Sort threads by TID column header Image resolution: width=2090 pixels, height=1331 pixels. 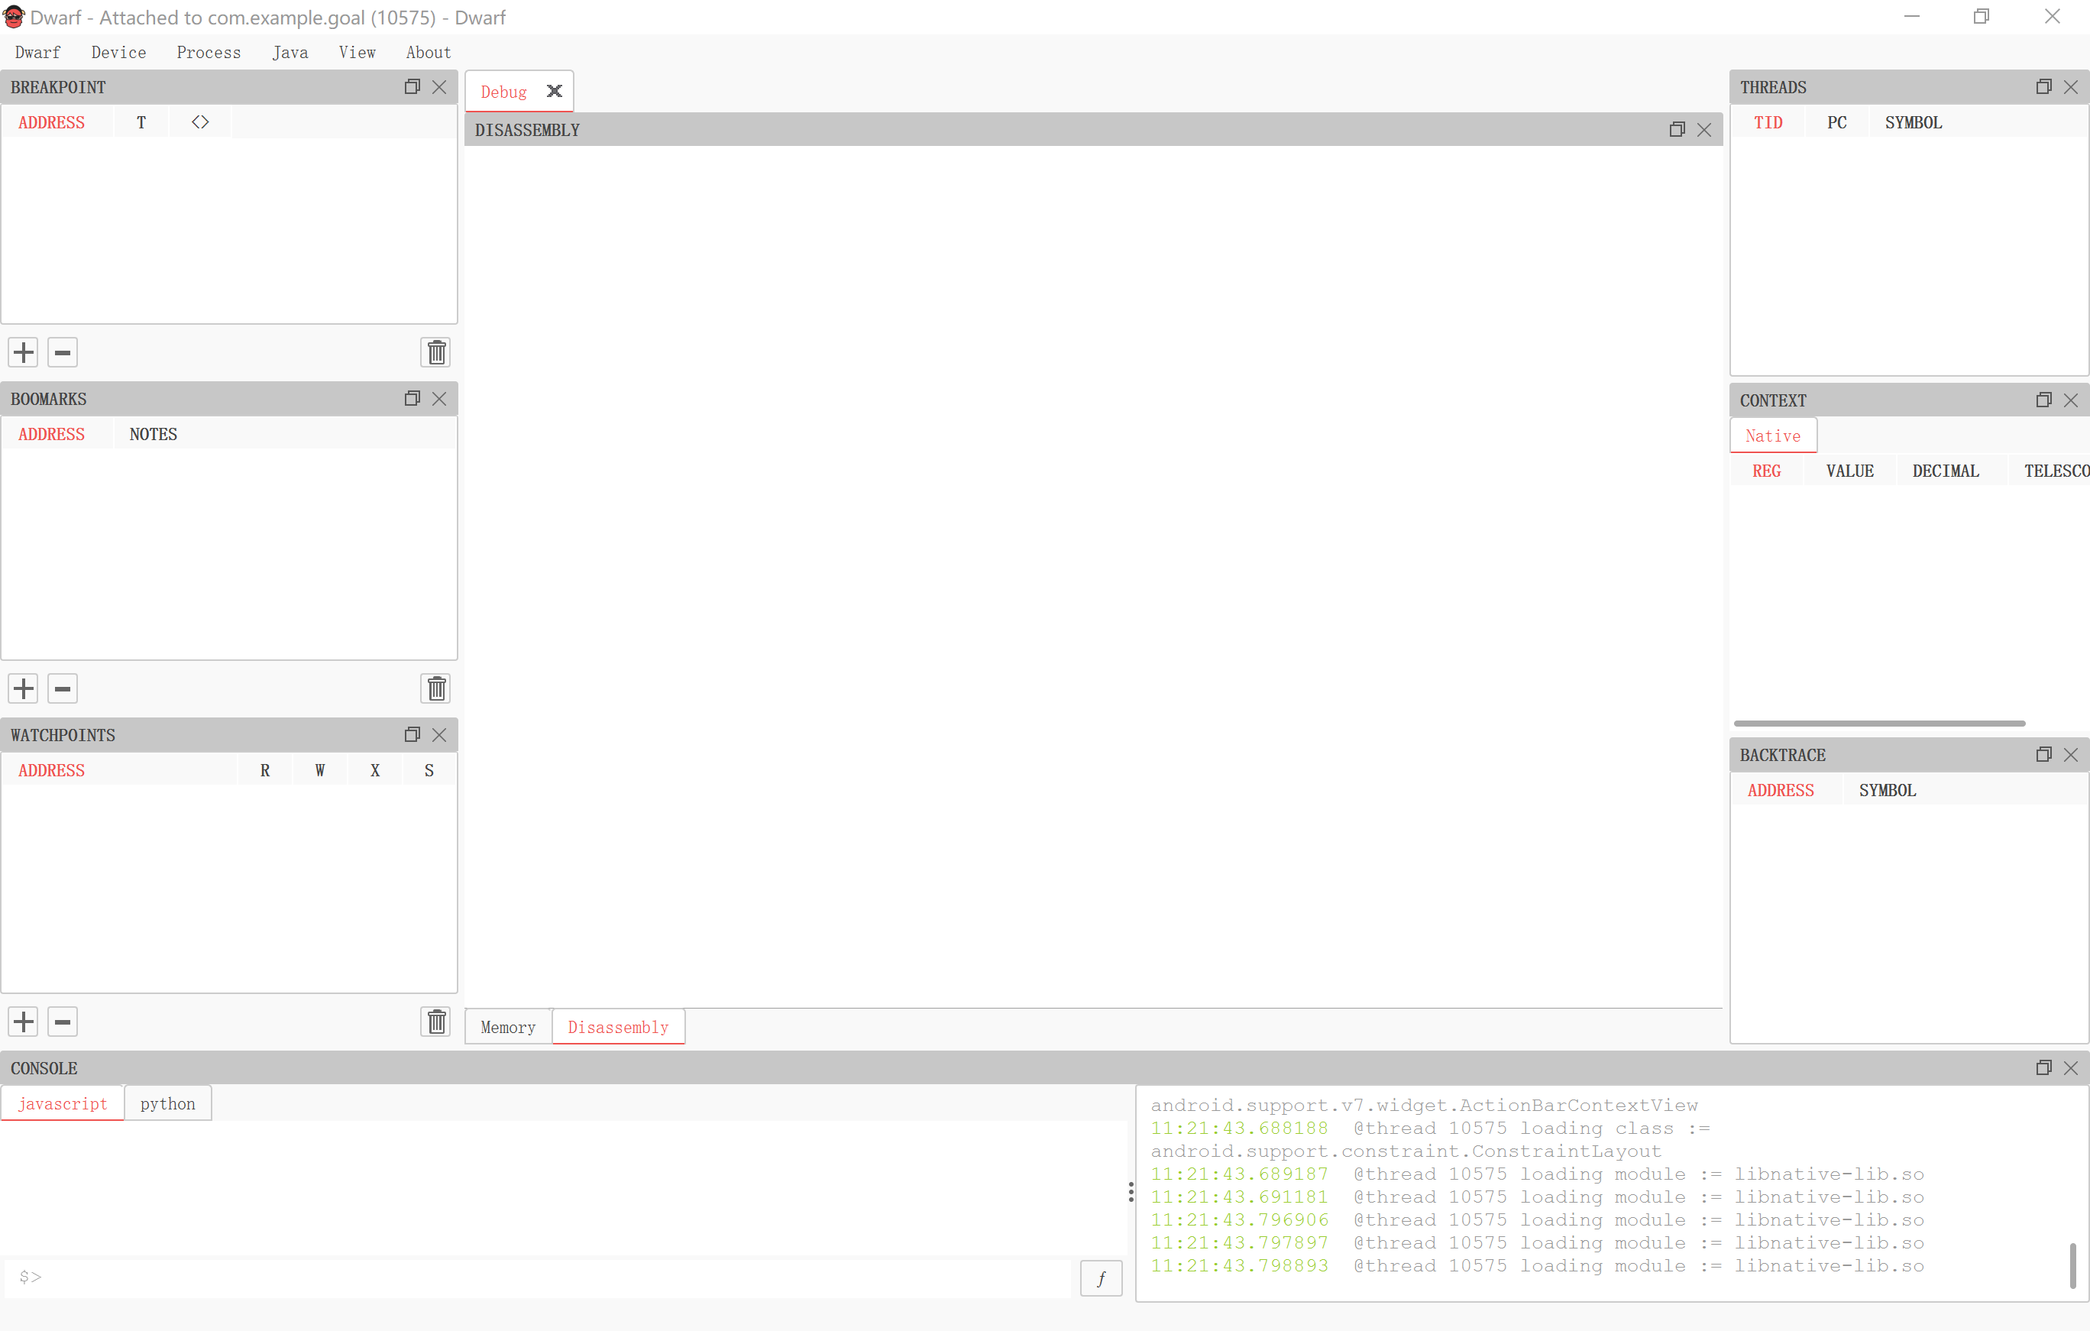[1767, 122]
